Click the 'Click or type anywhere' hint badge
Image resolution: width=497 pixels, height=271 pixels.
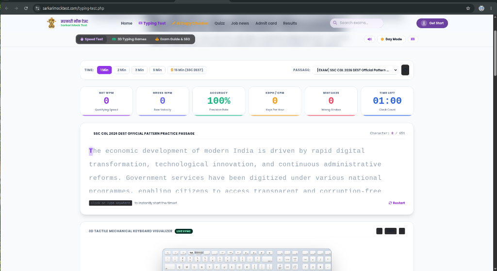click(110, 203)
